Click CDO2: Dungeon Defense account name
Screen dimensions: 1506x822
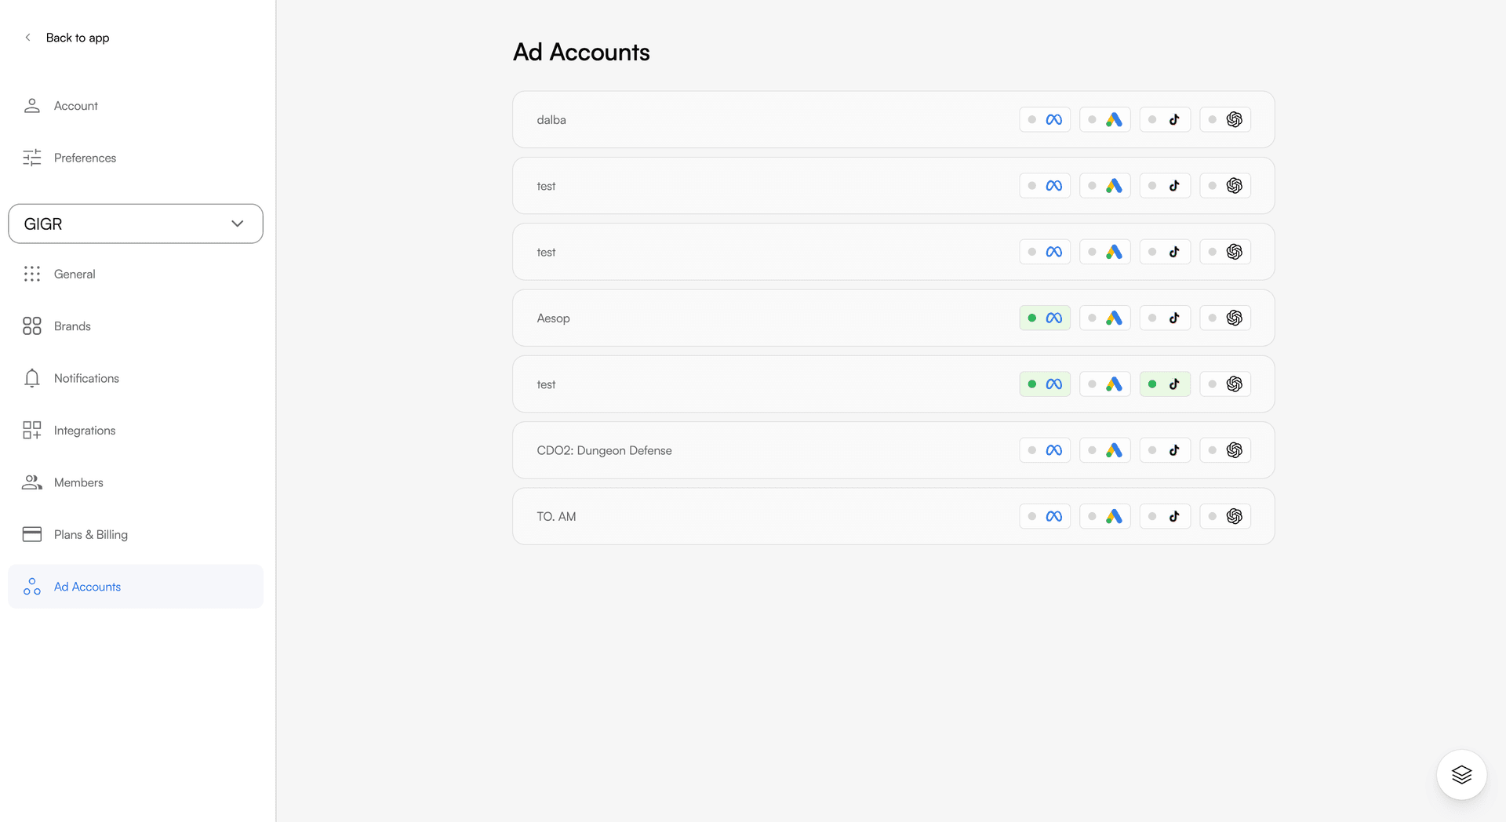pos(604,450)
